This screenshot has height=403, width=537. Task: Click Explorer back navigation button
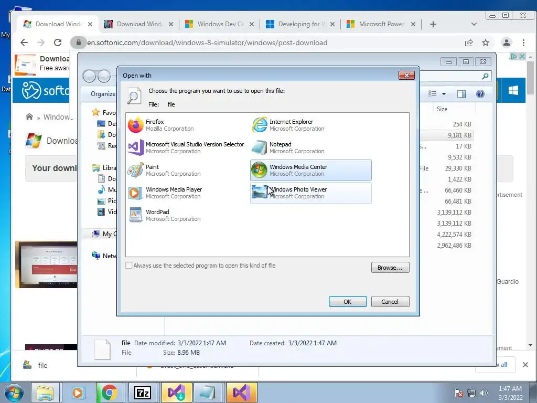89,76
